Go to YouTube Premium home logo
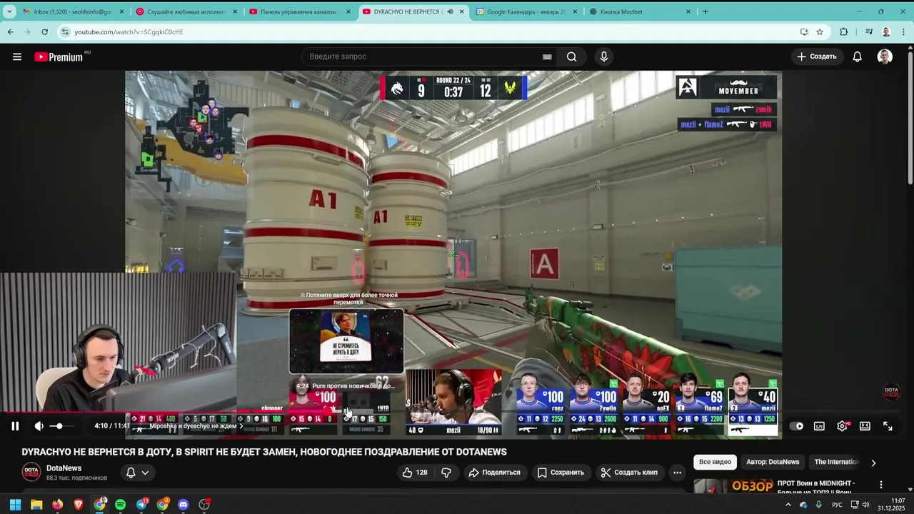This screenshot has width=914, height=514. pyautogui.click(x=59, y=56)
